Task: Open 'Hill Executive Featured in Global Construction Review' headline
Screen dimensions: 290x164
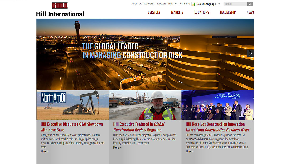Action: [139, 127]
